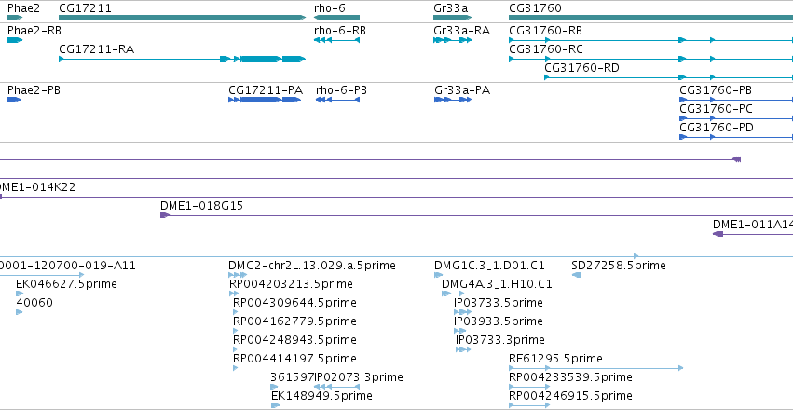Viewport: 793px width, 410px height.
Task: Select the SD27258.5prime EST glyph
Action: 577,275
